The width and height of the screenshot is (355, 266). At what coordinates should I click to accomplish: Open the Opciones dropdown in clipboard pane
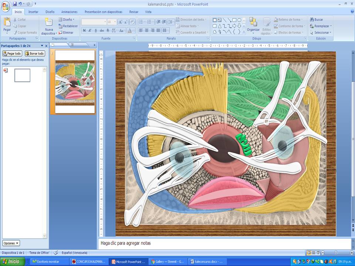(11, 243)
